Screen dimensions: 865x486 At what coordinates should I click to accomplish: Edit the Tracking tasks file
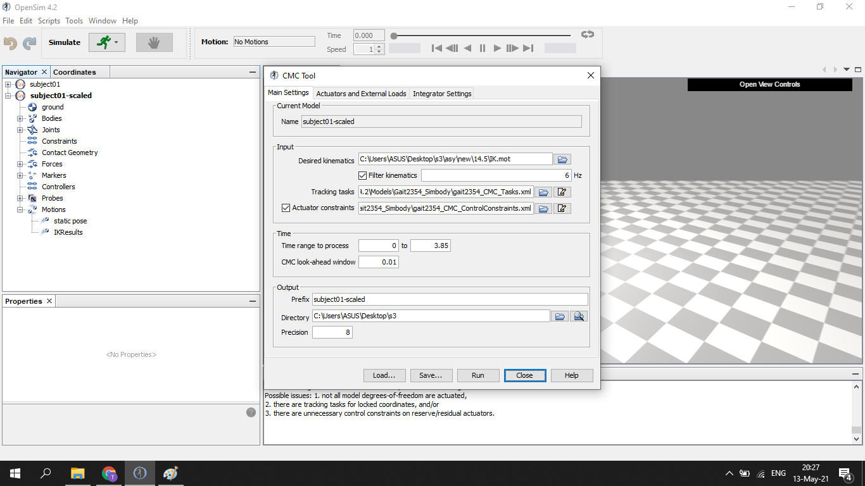(562, 192)
